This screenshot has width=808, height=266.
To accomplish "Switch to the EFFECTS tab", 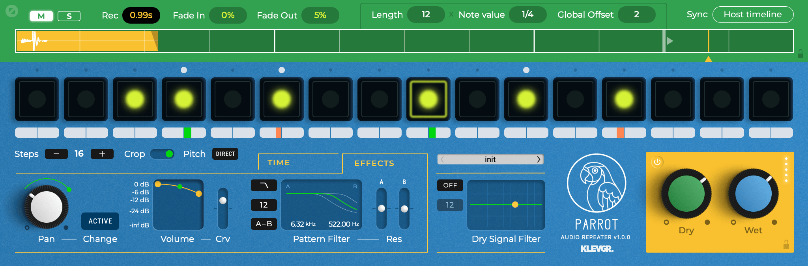I will tap(374, 163).
